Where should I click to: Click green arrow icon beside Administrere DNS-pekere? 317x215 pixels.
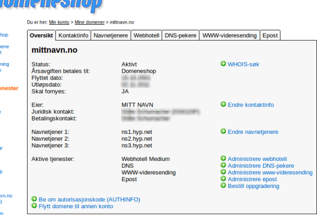tap(223, 165)
